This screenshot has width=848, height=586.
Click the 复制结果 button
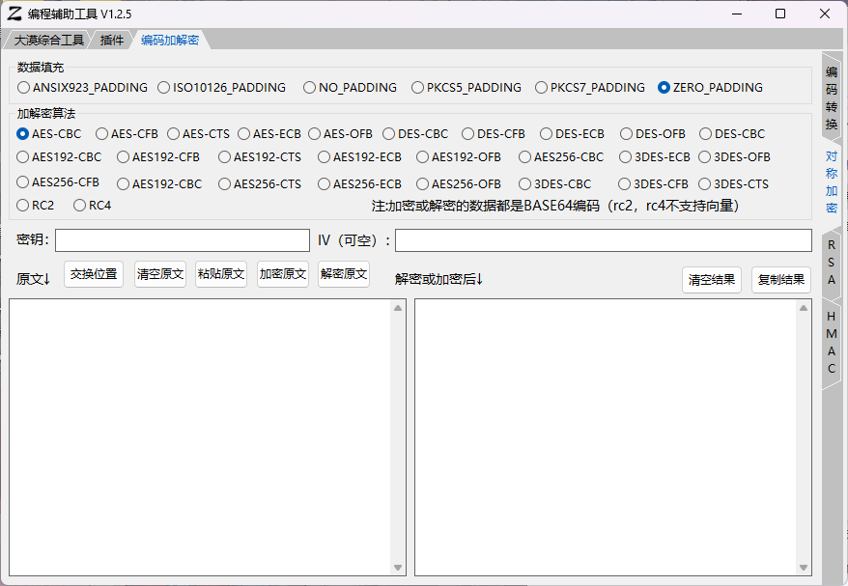tap(780, 280)
